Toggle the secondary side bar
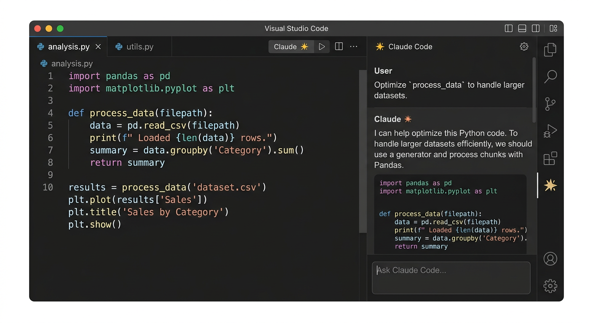 click(x=535, y=28)
